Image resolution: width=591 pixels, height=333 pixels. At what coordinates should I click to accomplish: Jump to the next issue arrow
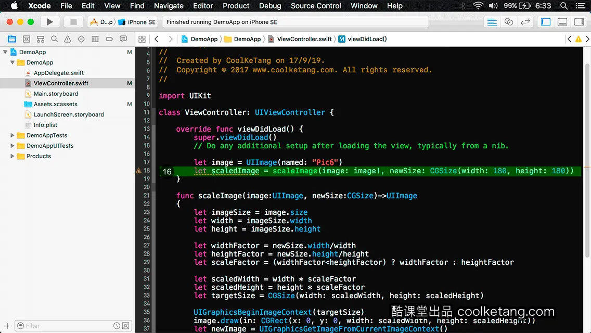coord(587,39)
